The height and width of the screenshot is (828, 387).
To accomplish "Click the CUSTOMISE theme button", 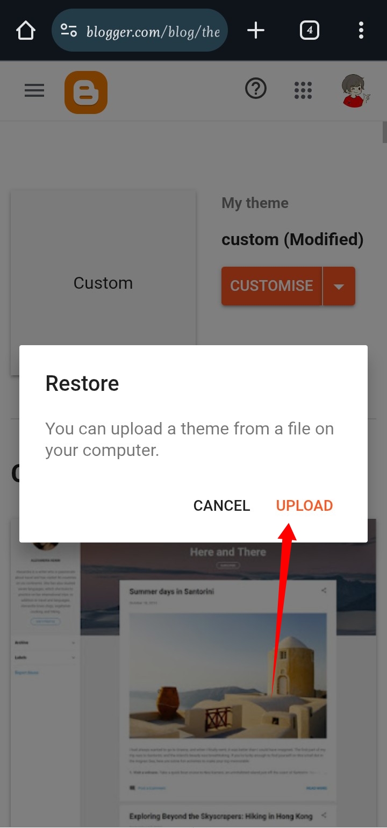I will (271, 285).
